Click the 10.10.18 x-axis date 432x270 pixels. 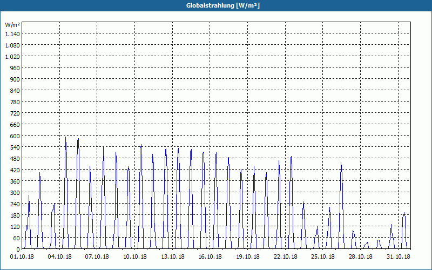click(135, 257)
